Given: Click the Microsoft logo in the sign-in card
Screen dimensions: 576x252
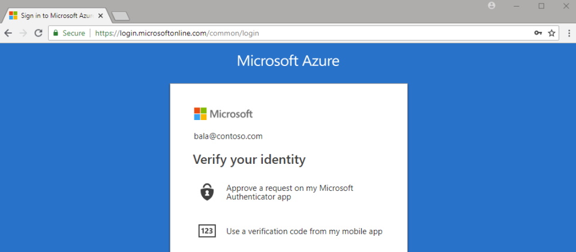Looking at the screenshot, I should pyautogui.click(x=223, y=114).
